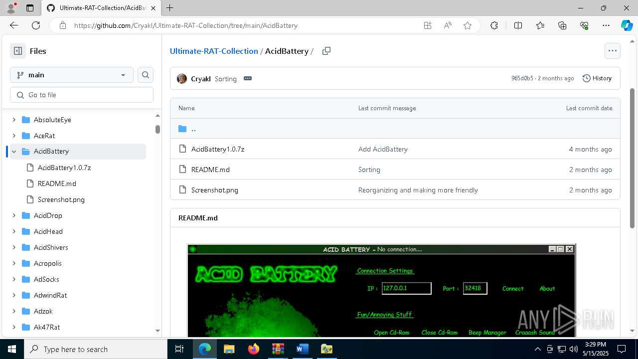Expand the AdwindRat folder chevron
638x359 pixels.
click(14, 295)
